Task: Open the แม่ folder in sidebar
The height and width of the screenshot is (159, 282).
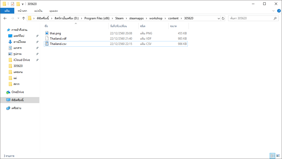Action: point(15,78)
